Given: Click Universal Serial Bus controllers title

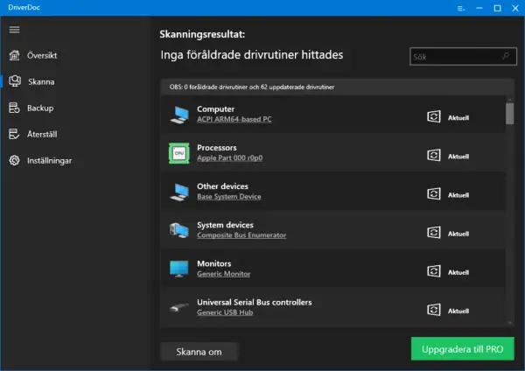Looking at the screenshot, I should (254, 303).
